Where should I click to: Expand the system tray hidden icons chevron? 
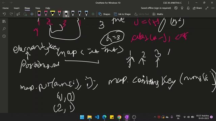[155, 117]
